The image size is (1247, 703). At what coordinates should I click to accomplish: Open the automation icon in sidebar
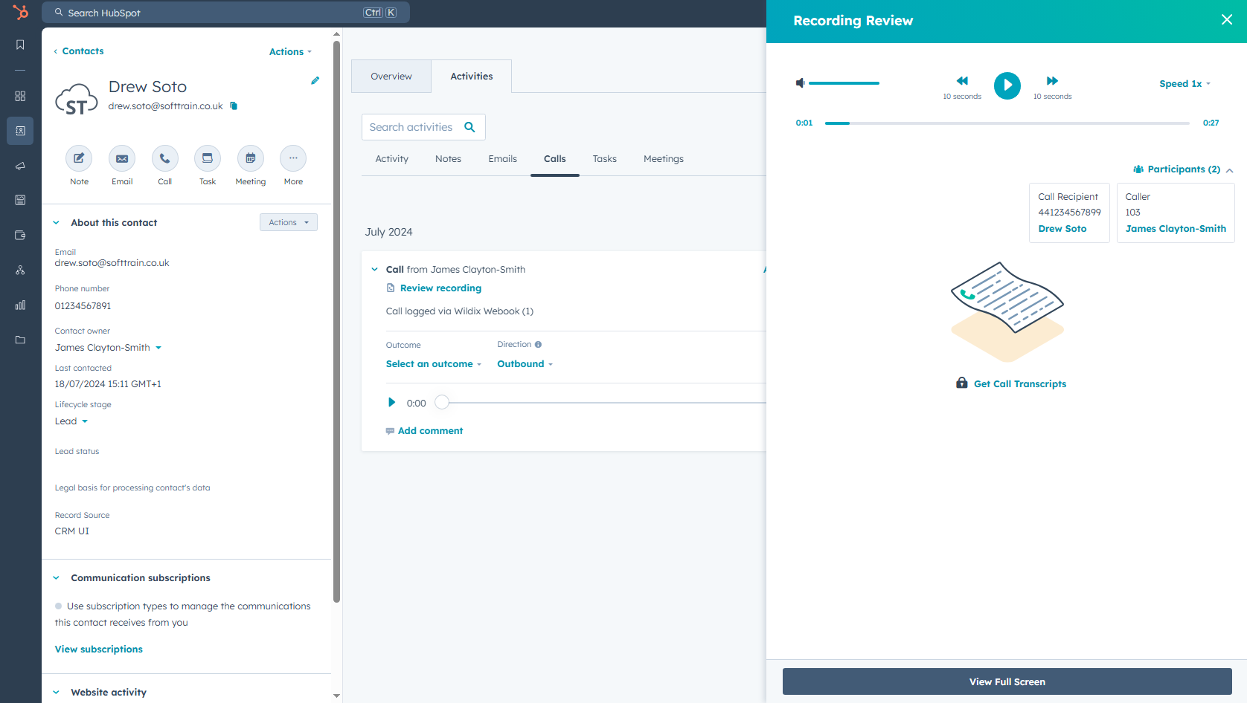pyautogui.click(x=20, y=270)
